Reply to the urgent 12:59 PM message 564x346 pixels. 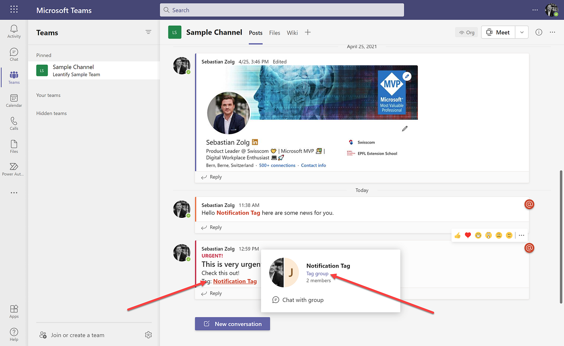point(211,293)
